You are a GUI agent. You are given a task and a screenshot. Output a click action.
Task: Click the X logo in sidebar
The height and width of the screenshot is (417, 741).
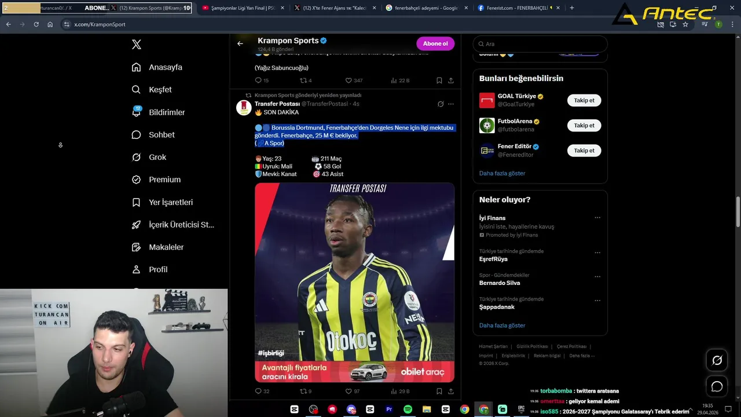(137, 45)
